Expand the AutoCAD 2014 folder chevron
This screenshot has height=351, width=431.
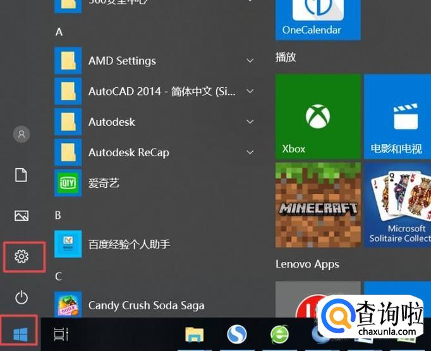(250, 91)
